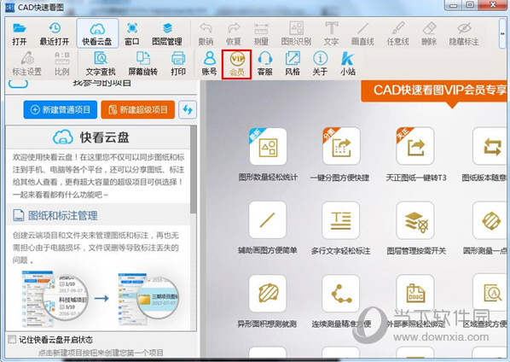Change 风格 interface style
The image size is (510, 362).
pos(292,63)
